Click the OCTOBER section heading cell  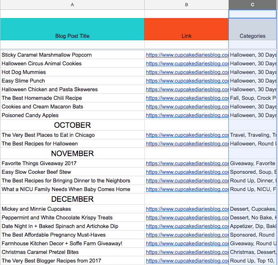(72, 125)
